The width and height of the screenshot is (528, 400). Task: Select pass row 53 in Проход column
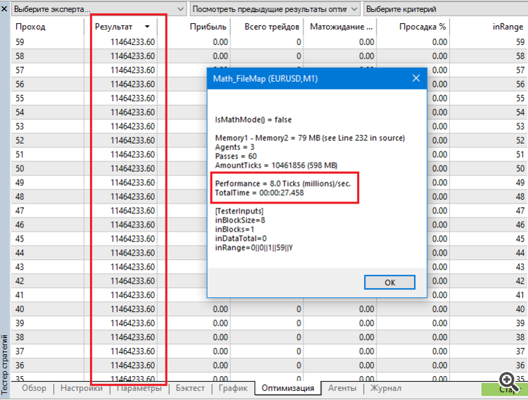(x=20, y=126)
